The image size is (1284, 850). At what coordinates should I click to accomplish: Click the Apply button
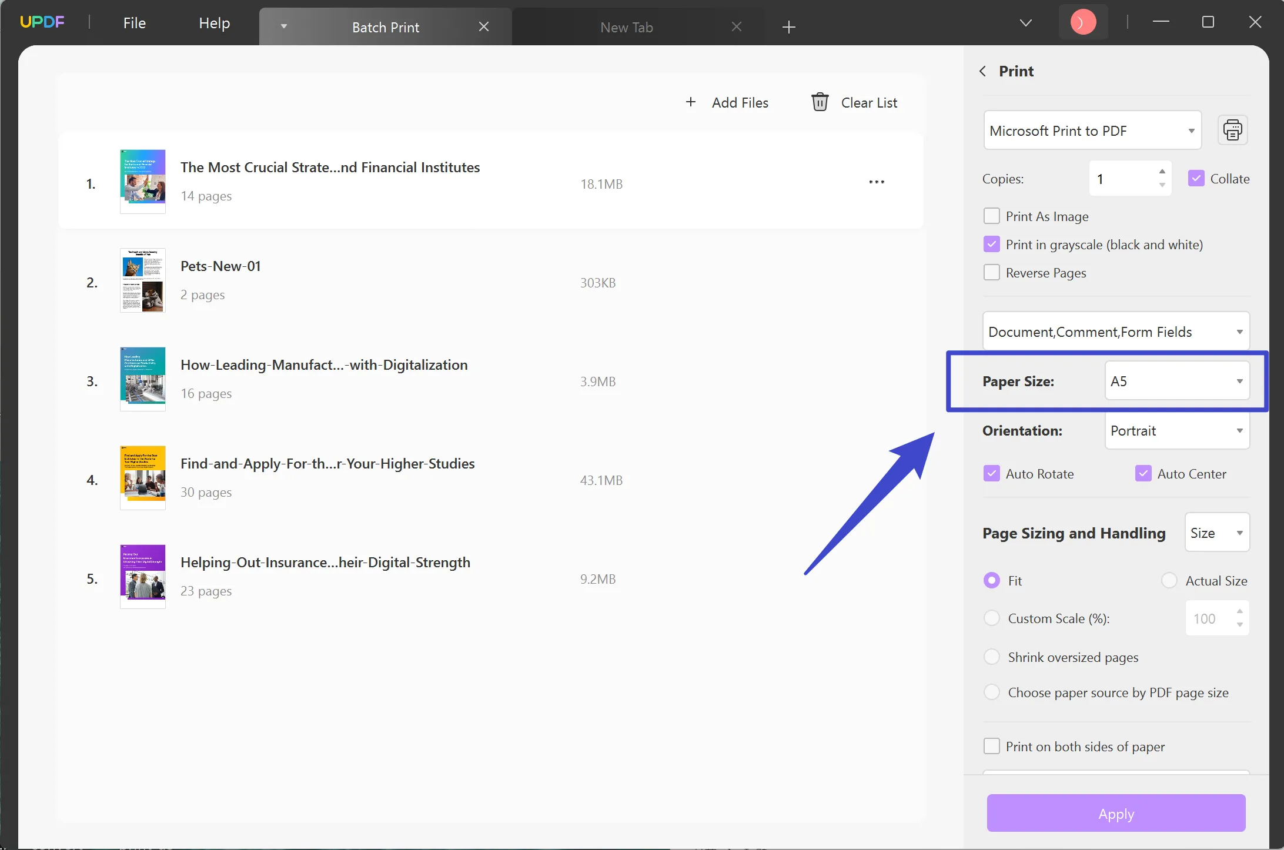point(1116,814)
